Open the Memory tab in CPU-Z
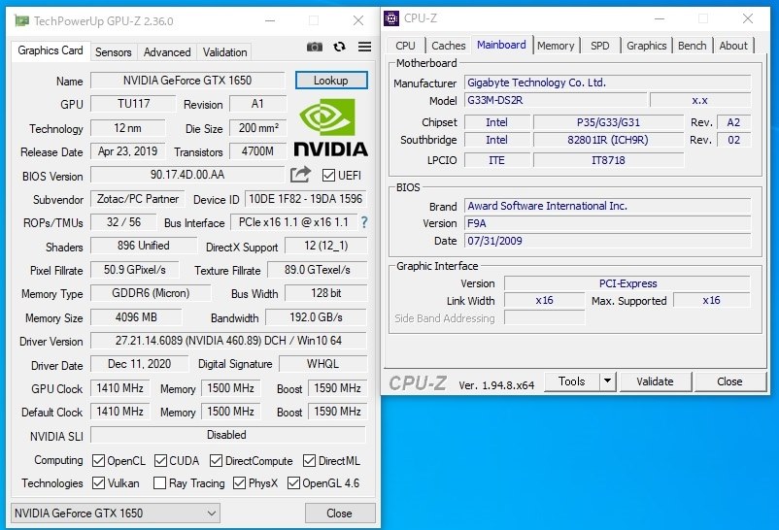 tap(556, 46)
